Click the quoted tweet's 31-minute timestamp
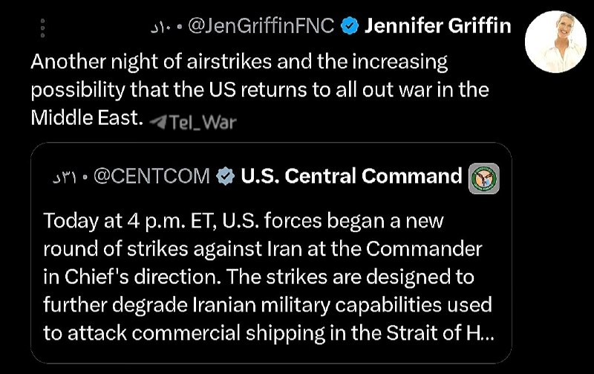Viewport: 594px width, 374px height. pos(65,178)
